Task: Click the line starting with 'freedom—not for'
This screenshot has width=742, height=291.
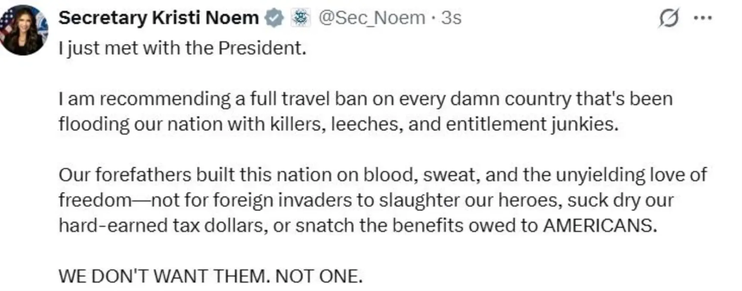Action: pyautogui.click(x=365, y=200)
